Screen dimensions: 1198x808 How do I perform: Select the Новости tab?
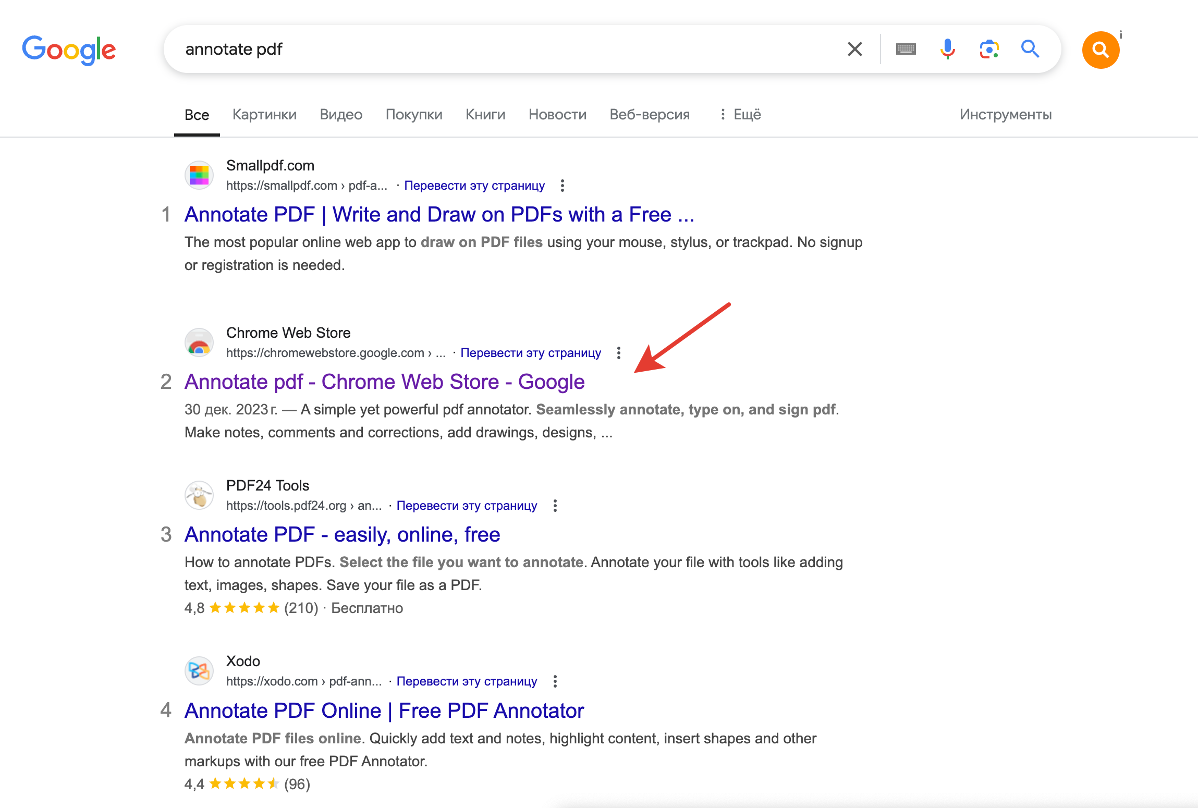[557, 114]
